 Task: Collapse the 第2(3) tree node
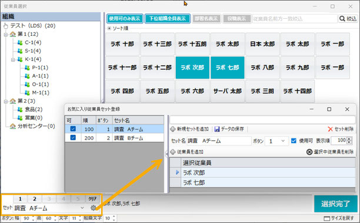[6, 102]
